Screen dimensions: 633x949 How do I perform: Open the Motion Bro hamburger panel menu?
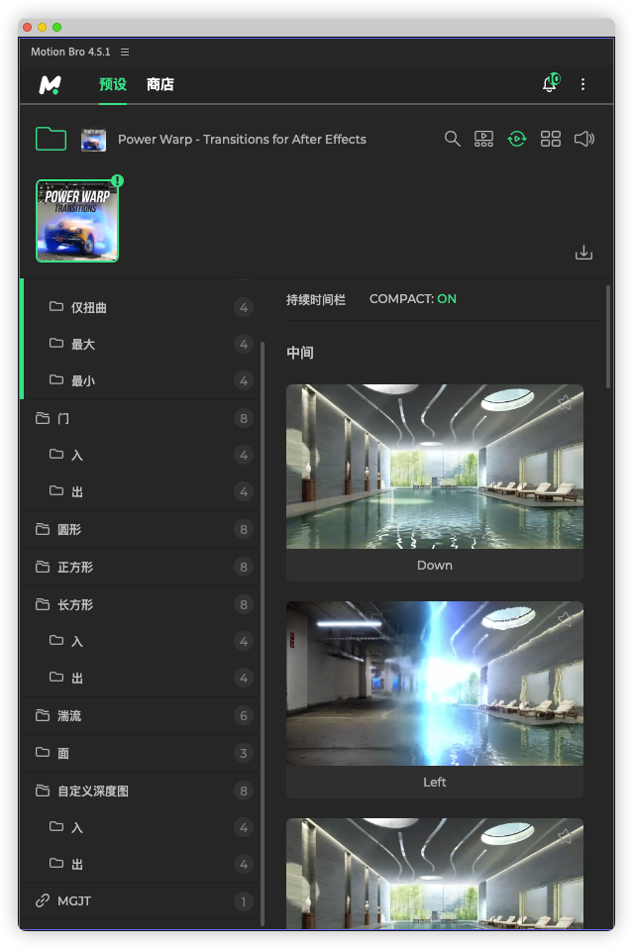[125, 53]
